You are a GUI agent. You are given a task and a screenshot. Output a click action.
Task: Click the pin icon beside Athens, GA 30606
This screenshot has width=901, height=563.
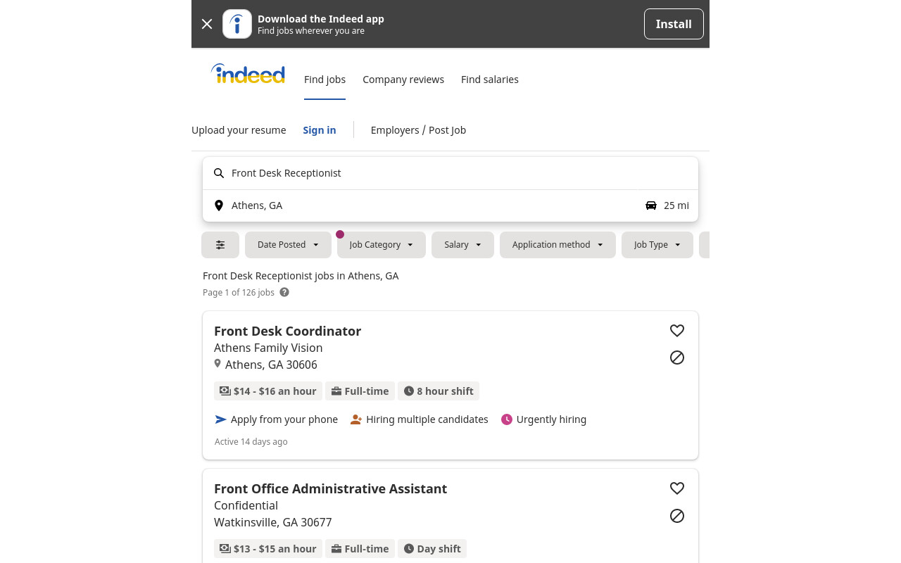click(218, 364)
